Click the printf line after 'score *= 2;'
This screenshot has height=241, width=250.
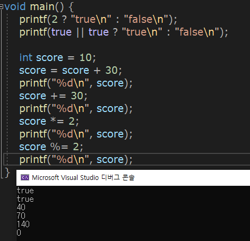click(x=76, y=134)
